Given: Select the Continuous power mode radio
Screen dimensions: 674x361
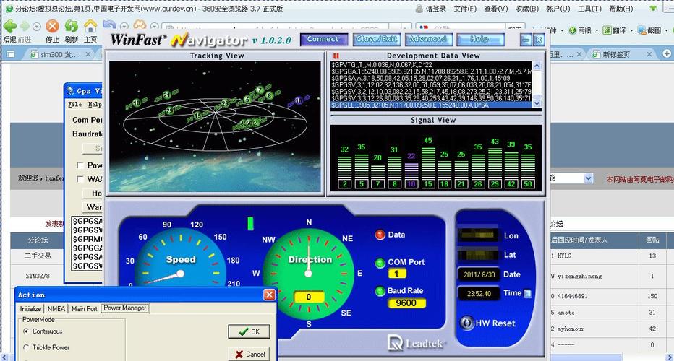Looking at the screenshot, I should tap(27, 331).
